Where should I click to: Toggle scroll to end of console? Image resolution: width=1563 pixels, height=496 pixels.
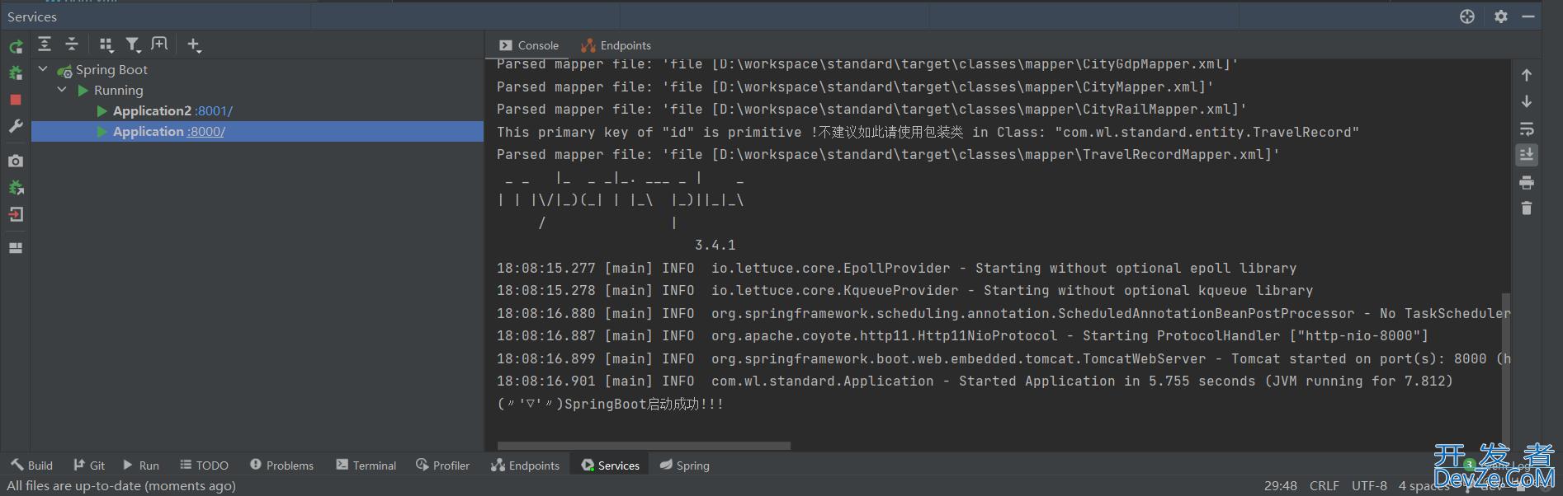click(1527, 155)
